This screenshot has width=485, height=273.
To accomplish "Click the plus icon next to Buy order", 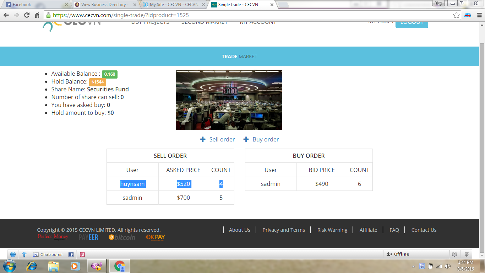I will tap(246, 139).
